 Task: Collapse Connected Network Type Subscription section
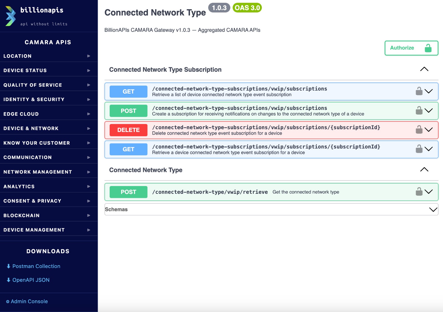point(424,69)
